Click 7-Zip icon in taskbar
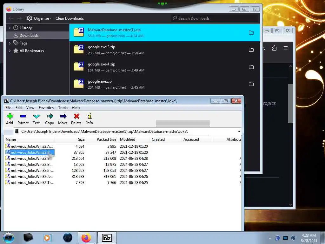Image resolution: width=325 pixels, height=244 pixels. pyautogui.click(x=107, y=238)
